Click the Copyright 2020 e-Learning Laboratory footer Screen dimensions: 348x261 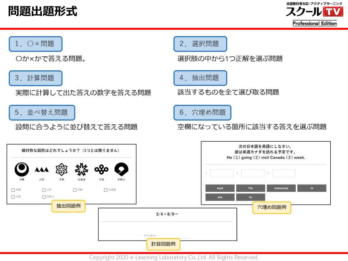click(174, 258)
